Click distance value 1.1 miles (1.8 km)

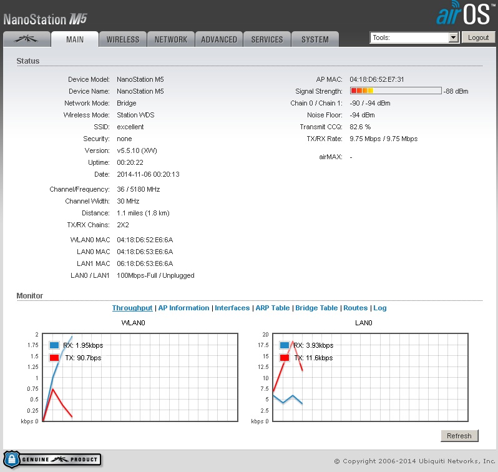tap(144, 213)
